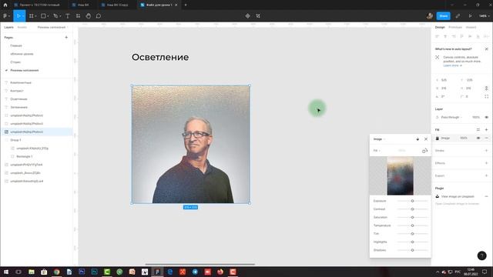Open the first file tab in the tab bar

tap(37, 5)
